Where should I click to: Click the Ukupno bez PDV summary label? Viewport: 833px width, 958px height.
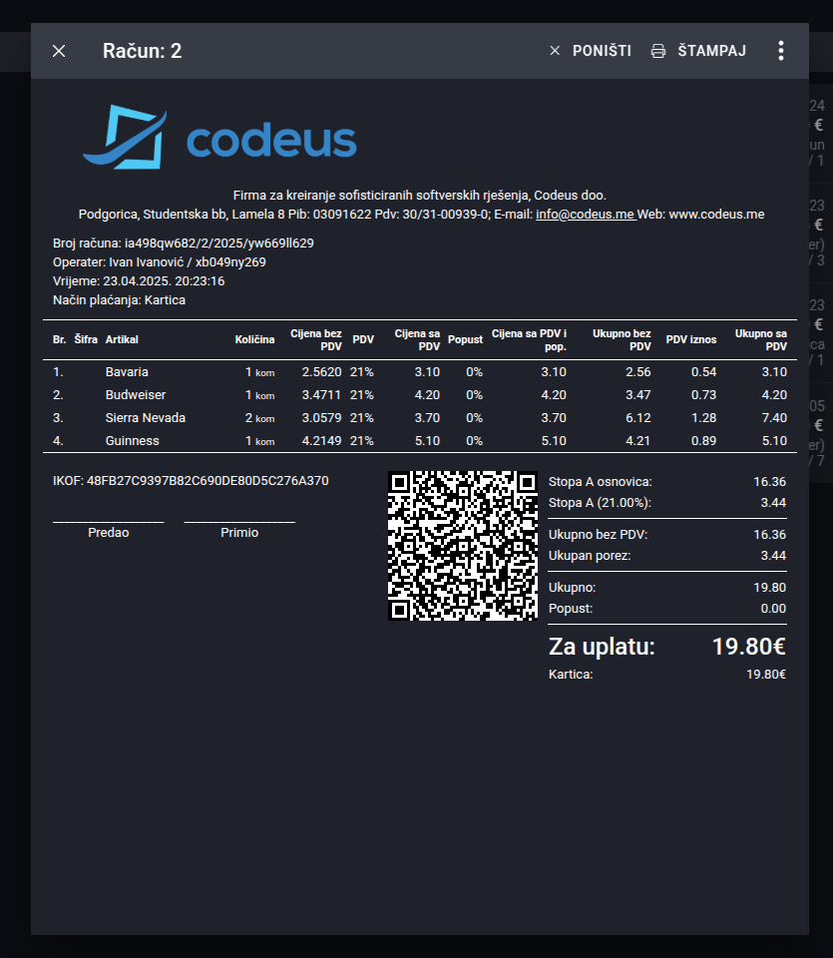pos(598,535)
